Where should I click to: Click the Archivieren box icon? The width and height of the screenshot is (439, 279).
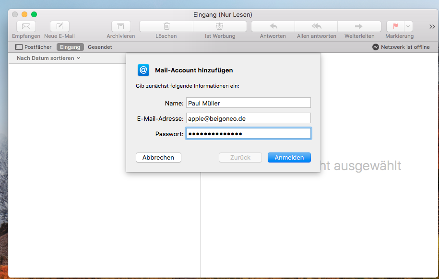pyautogui.click(x=121, y=26)
